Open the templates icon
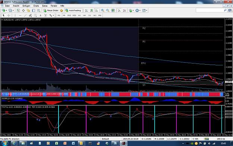The height and width of the screenshot is (146, 233). click(x=144, y=10)
